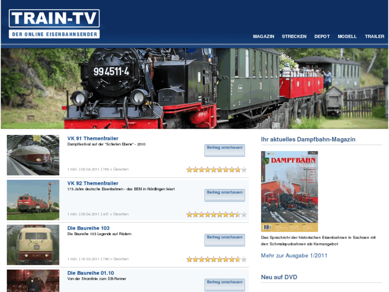The image size is (389, 292).
Task: Click the Ihr aktuelles Dampfbahn-Magazin heading
Action: [x=308, y=139]
